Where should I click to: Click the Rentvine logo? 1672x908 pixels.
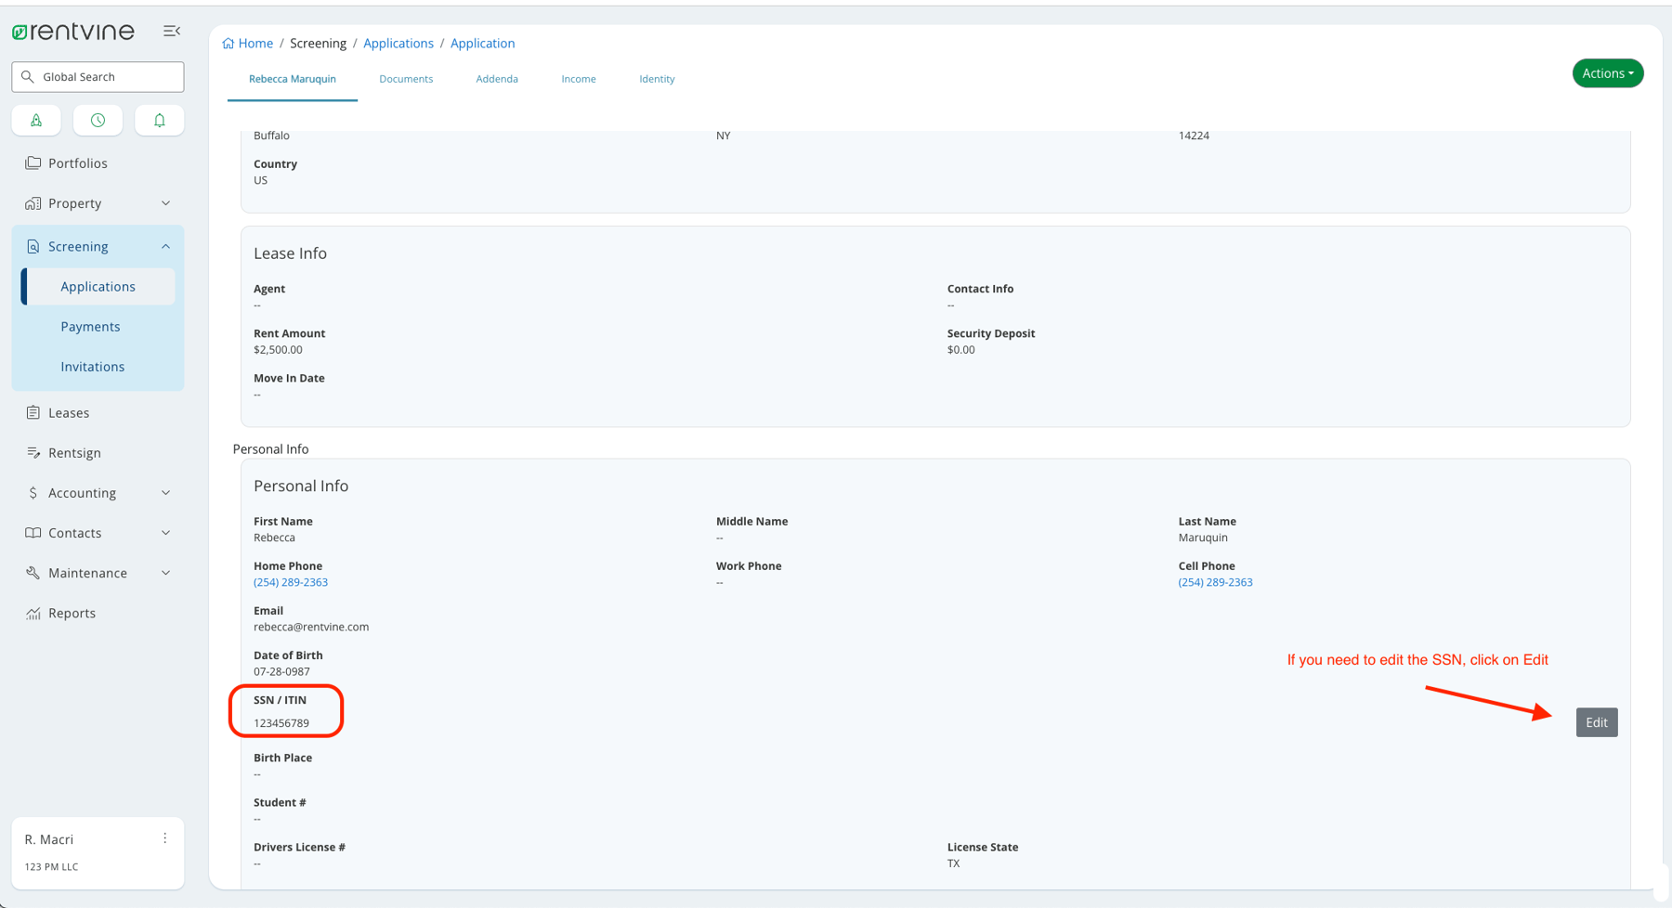[73, 31]
